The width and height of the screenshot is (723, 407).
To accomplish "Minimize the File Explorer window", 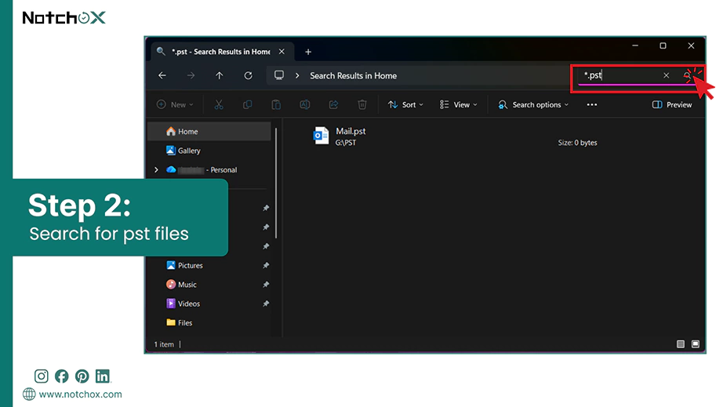I will [x=635, y=45].
